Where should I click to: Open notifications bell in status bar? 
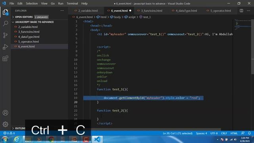[250, 133]
